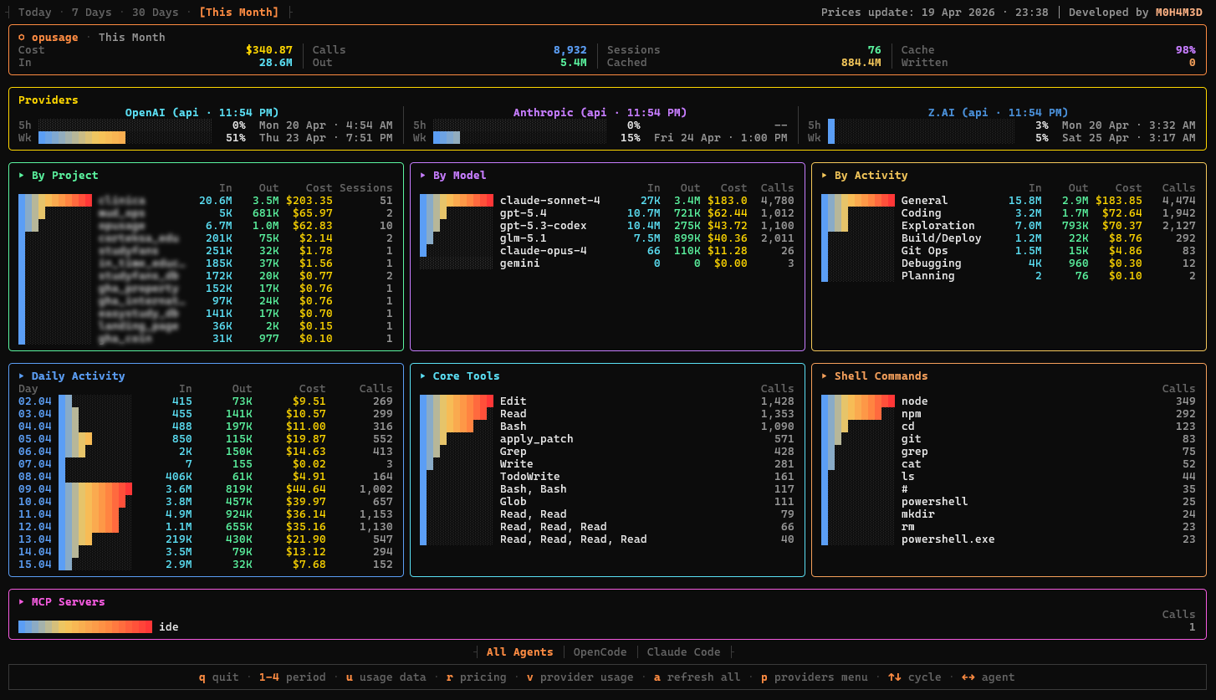Click the a refresh all shortcut
The image size is (1216, 700).
697,677
